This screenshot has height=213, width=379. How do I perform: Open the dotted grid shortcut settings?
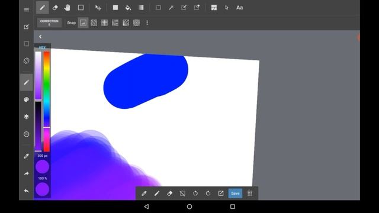point(250,193)
